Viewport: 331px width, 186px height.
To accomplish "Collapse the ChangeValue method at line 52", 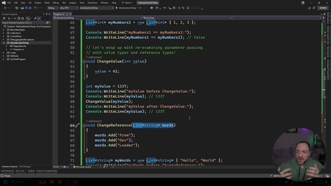I will point(84,61).
